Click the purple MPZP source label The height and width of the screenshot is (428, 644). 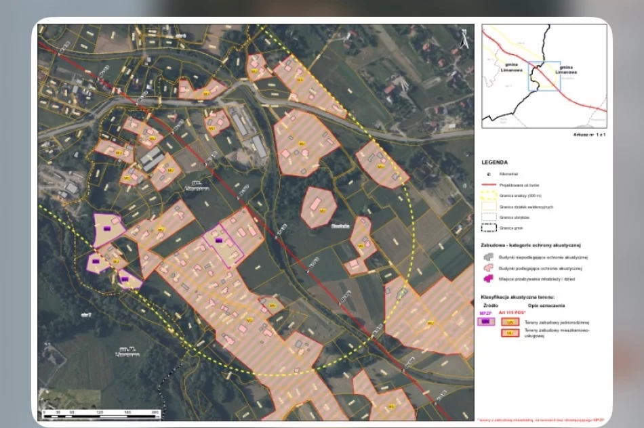click(x=485, y=313)
